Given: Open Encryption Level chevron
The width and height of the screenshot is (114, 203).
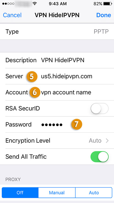Looking at the screenshot, I should (x=107, y=140).
